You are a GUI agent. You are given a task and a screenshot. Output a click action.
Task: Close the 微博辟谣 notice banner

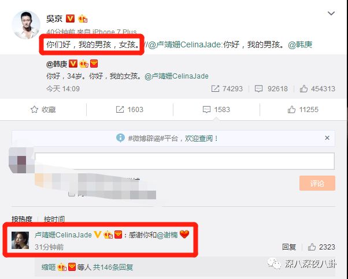coord(327,138)
